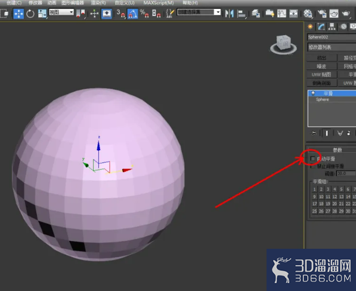Switch to the Create panel tab
Image resolution: width=356 pixels, height=291 pixels.
(310, 27)
